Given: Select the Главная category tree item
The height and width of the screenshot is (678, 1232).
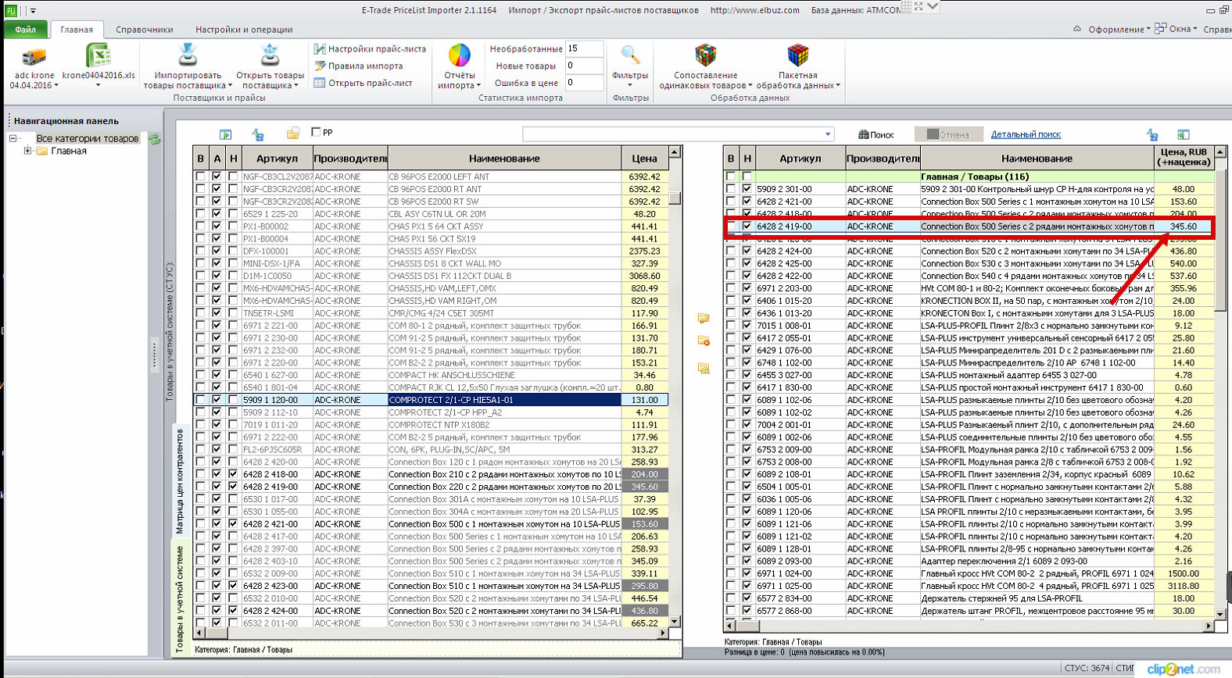Looking at the screenshot, I should click(69, 151).
